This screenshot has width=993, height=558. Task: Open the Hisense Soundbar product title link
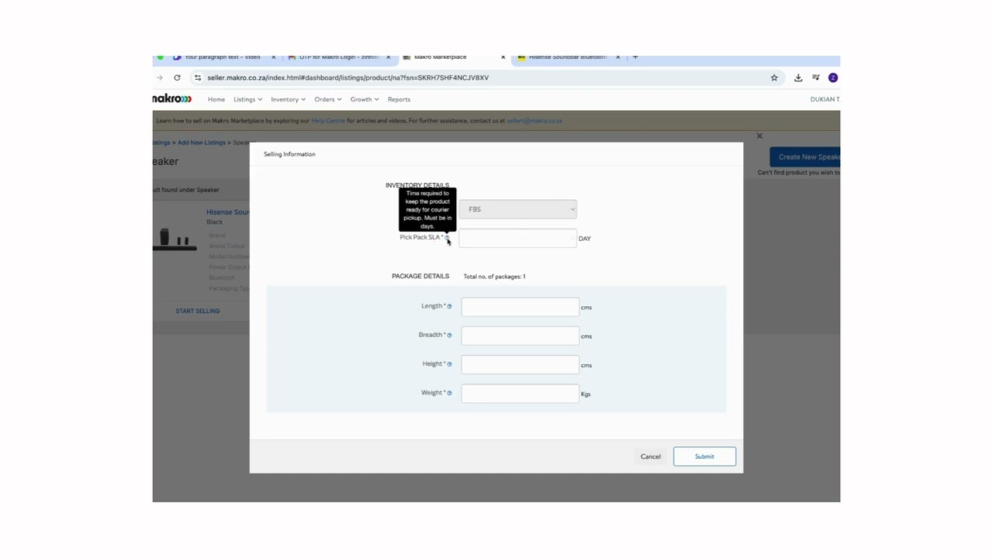[228, 212]
